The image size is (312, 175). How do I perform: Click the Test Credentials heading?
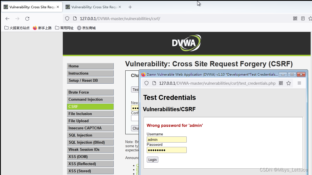pos(170,98)
